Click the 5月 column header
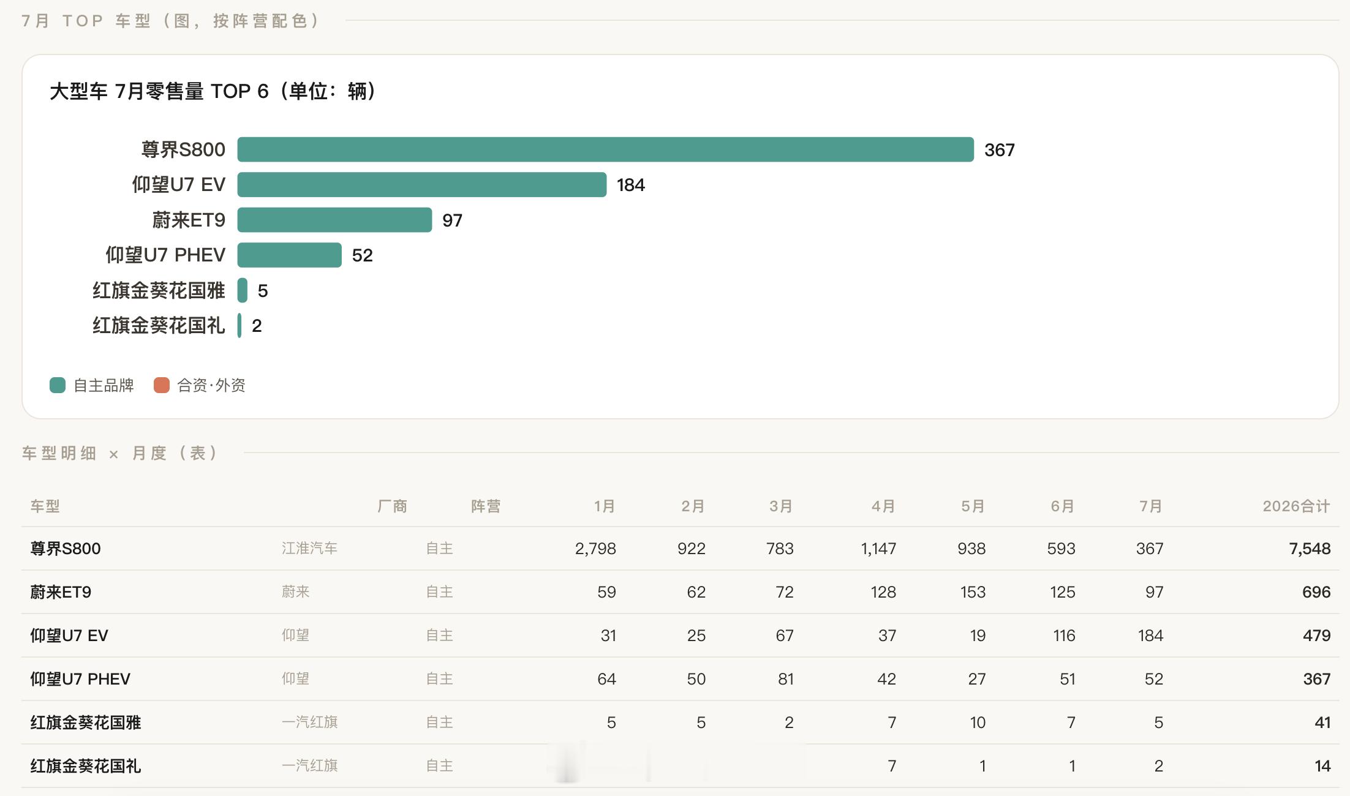Image resolution: width=1350 pixels, height=796 pixels. [x=973, y=506]
